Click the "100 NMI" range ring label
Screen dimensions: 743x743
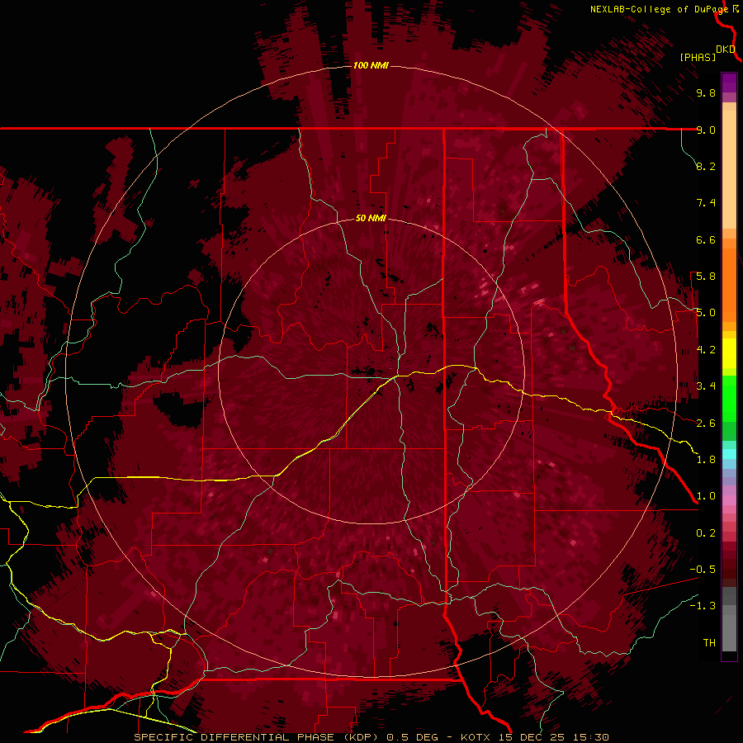[x=371, y=65]
